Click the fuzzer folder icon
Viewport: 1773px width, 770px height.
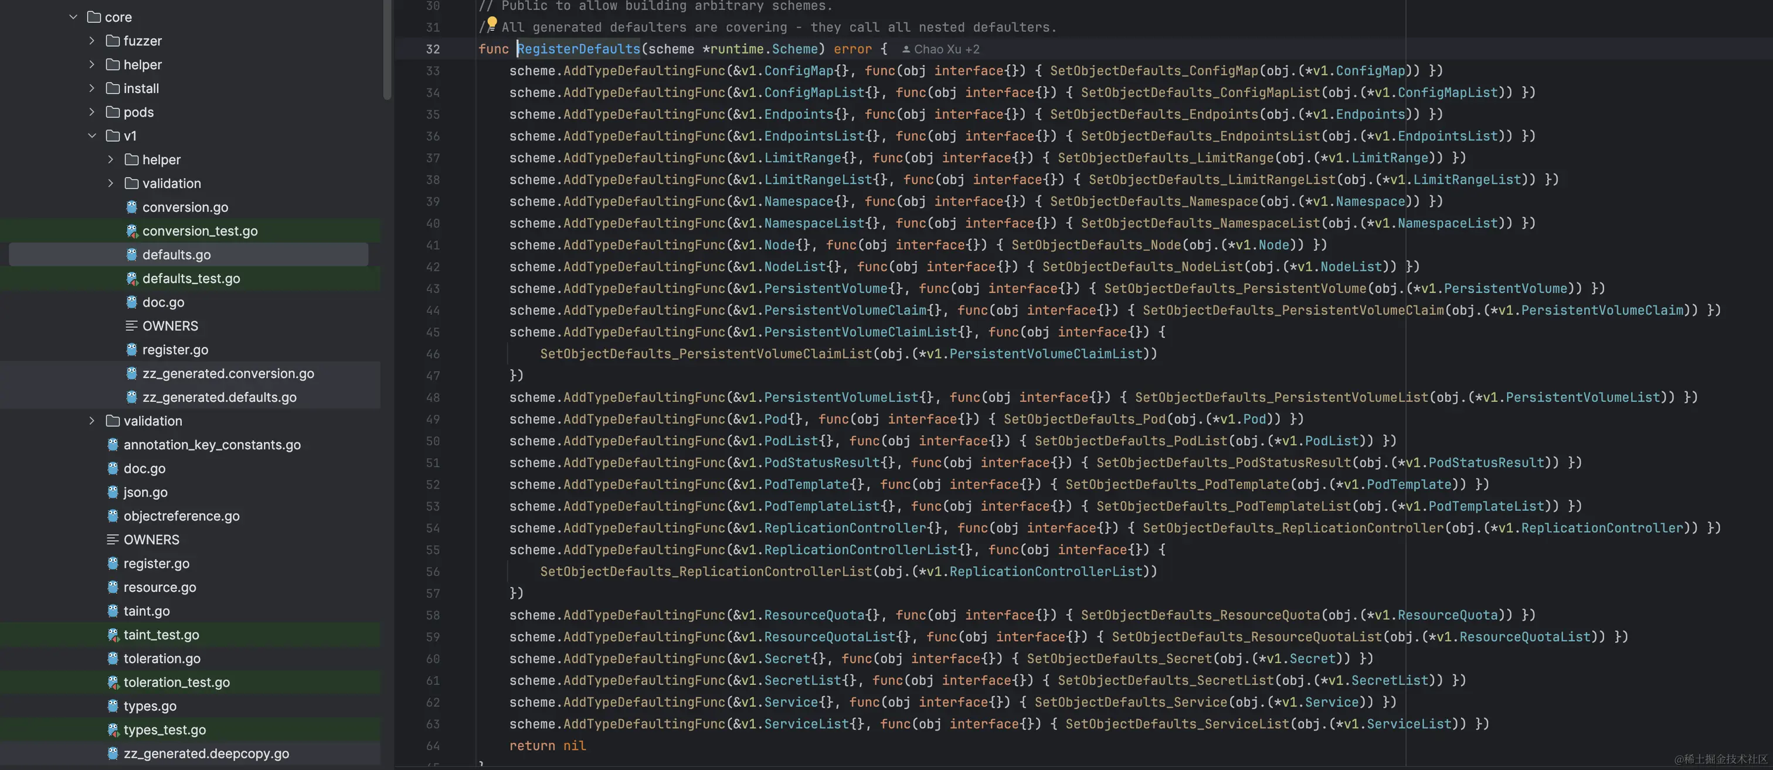tap(113, 40)
